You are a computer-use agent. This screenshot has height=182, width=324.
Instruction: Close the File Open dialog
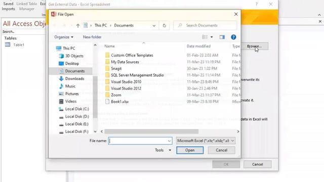click(x=236, y=14)
